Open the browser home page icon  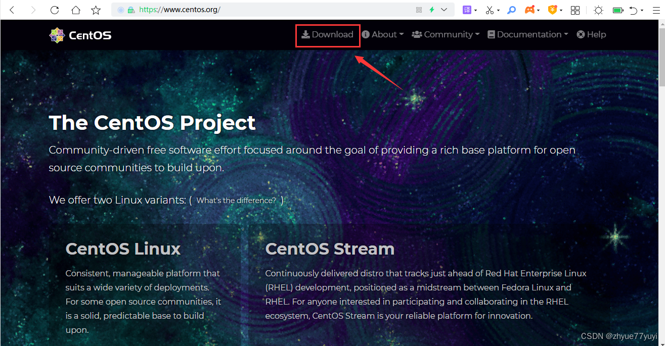pos(75,10)
